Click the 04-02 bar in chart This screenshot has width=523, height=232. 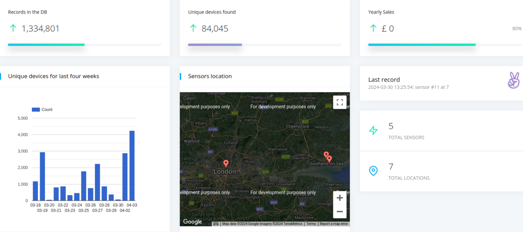(125, 177)
